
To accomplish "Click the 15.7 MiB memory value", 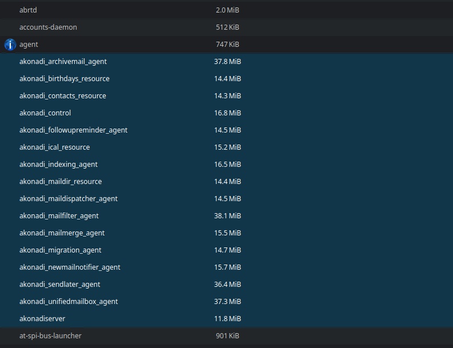I will click(x=228, y=267).
